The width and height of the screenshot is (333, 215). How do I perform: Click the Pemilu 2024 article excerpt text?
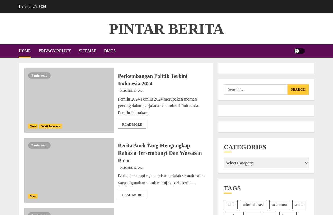tap(158, 106)
